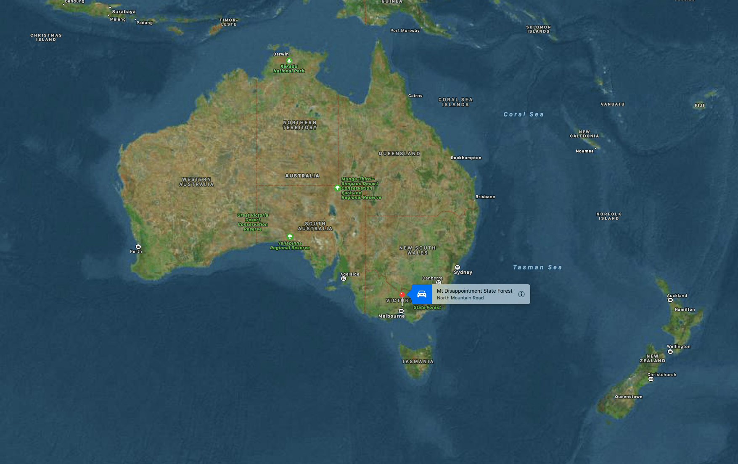Image resolution: width=738 pixels, height=464 pixels.
Task: Click the NEW CALEDONIA label
Action: pyautogui.click(x=585, y=134)
